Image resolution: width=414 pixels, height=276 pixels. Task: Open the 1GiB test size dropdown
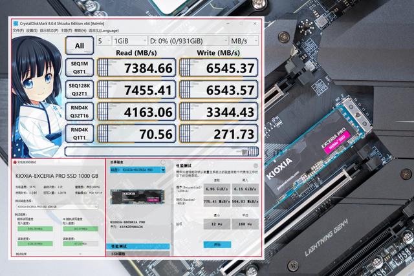coord(129,41)
